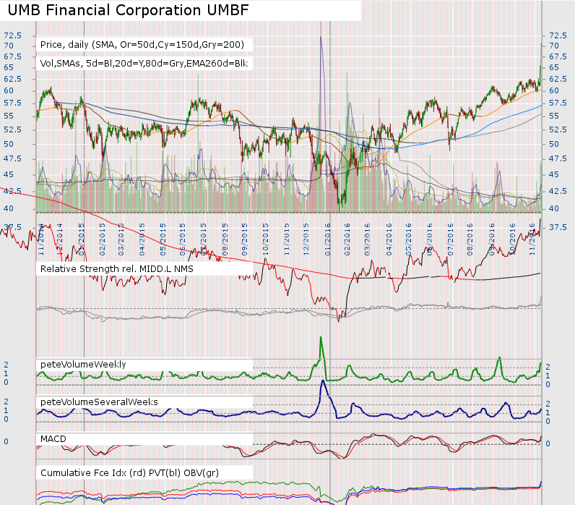This screenshot has height=505, width=575.
Task: Click 70 on the left price axis
Action: click(x=9, y=46)
